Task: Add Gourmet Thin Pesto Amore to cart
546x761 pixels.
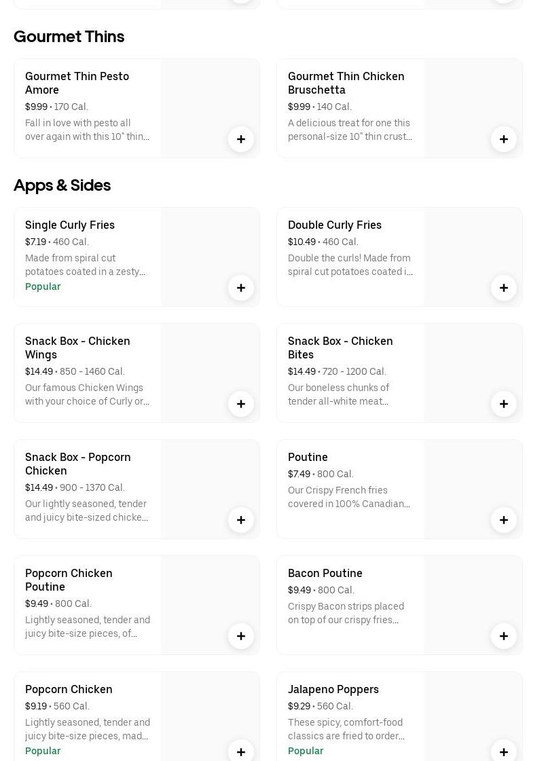Action: 241,139
